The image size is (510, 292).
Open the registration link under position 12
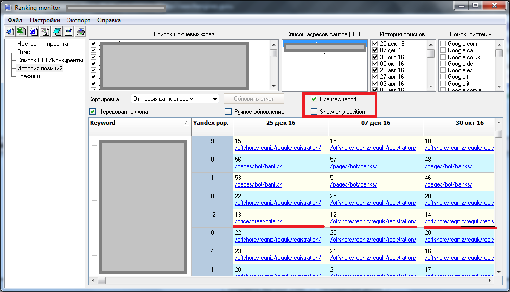click(373, 221)
